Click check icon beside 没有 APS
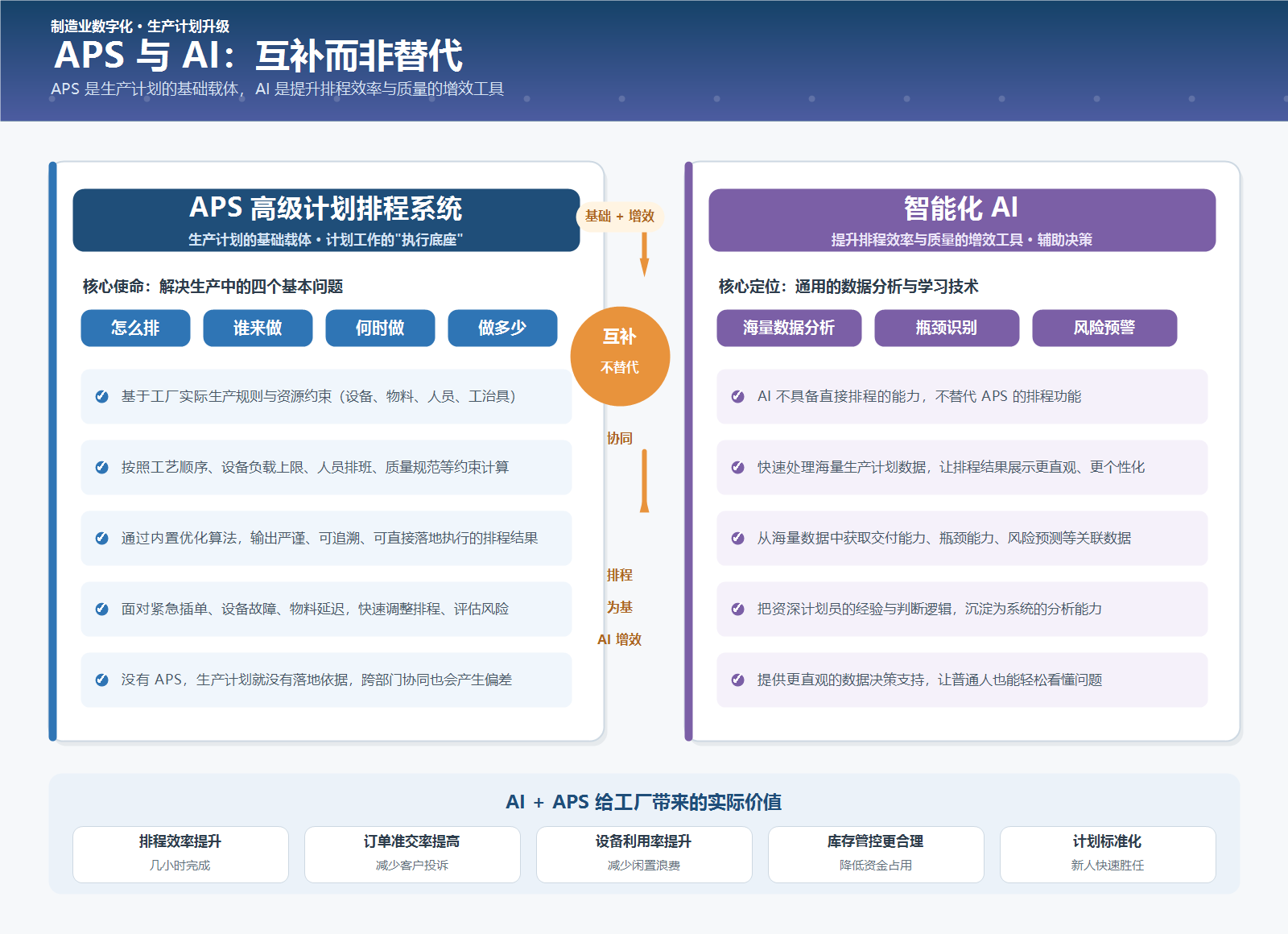The image size is (1288, 934). (102, 680)
